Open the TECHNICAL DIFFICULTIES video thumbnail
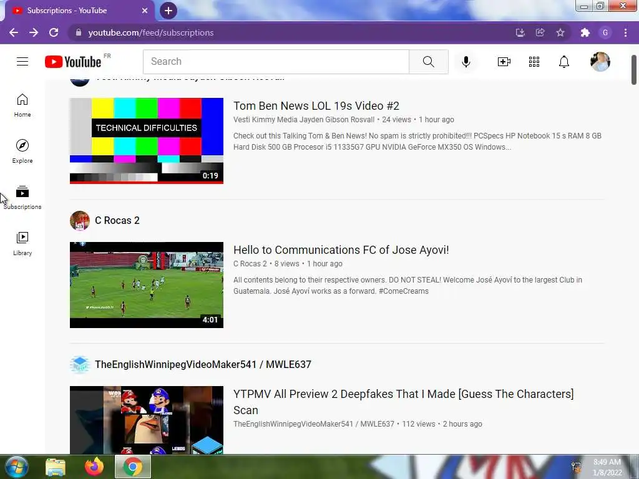The width and height of the screenshot is (639, 479). [147, 140]
